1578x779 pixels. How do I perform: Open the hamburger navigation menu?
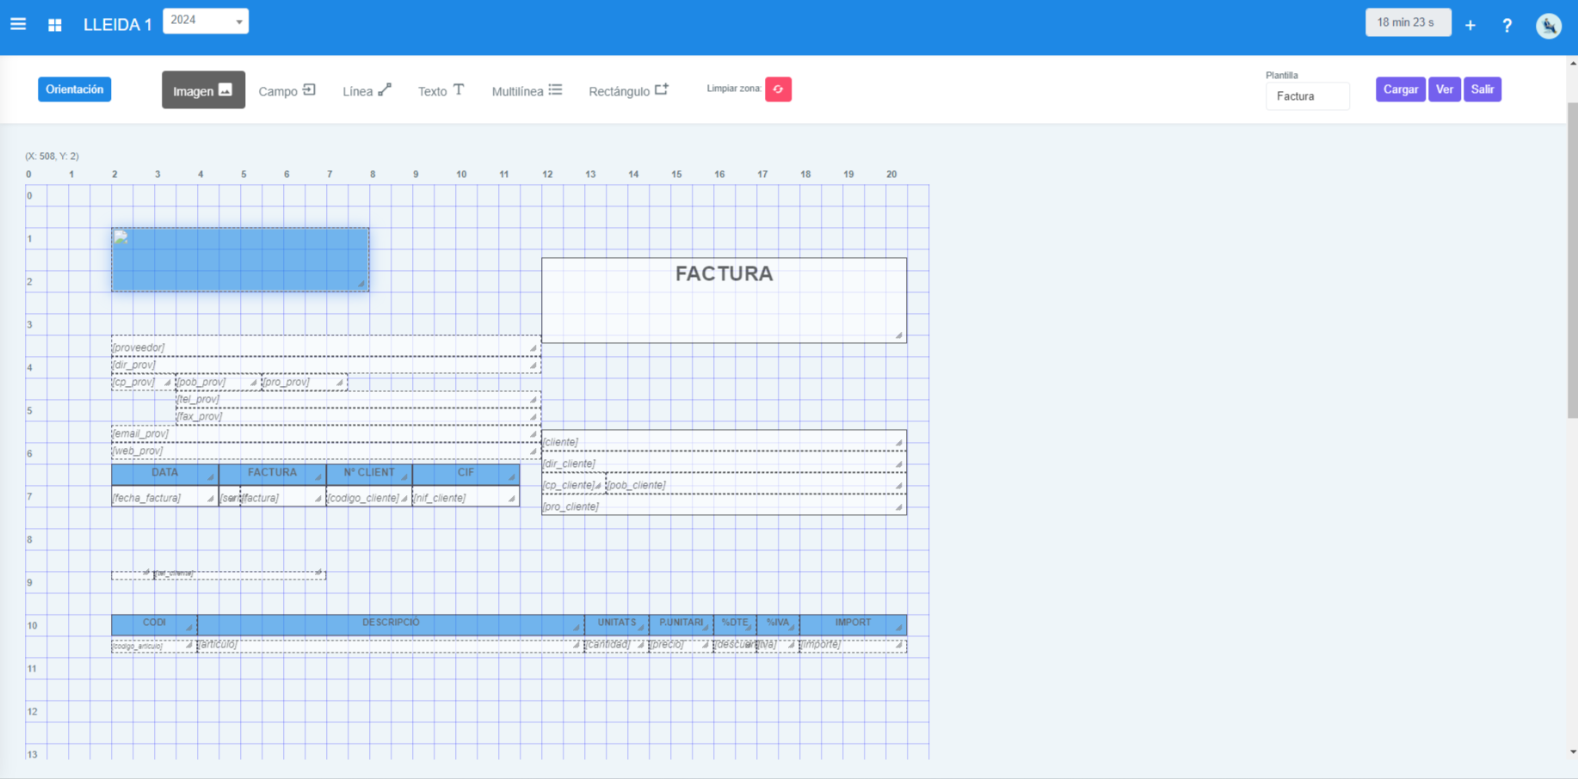(x=18, y=23)
